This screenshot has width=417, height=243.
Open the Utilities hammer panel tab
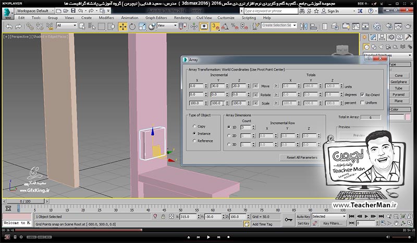click(409, 37)
